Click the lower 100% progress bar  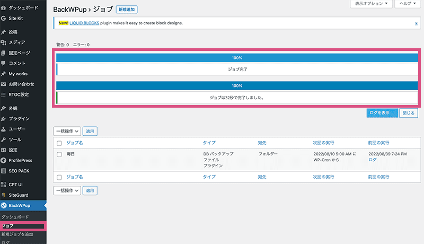[x=237, y=86]
